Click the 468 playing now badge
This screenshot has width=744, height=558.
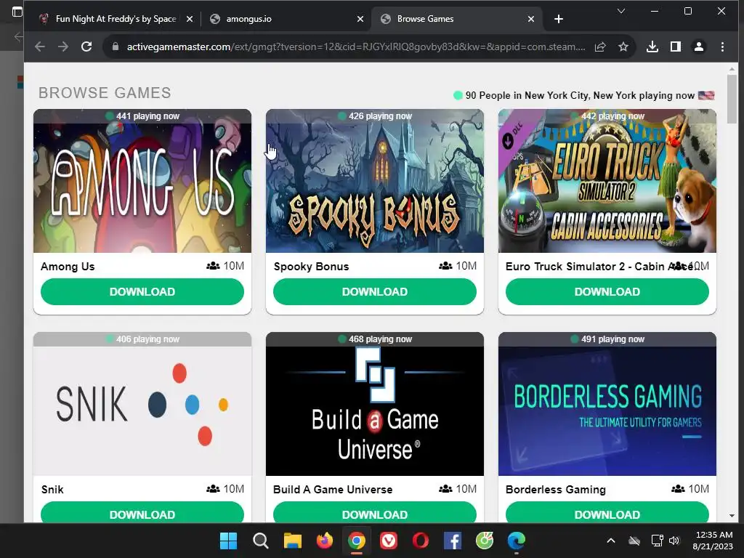pos(375,339)
